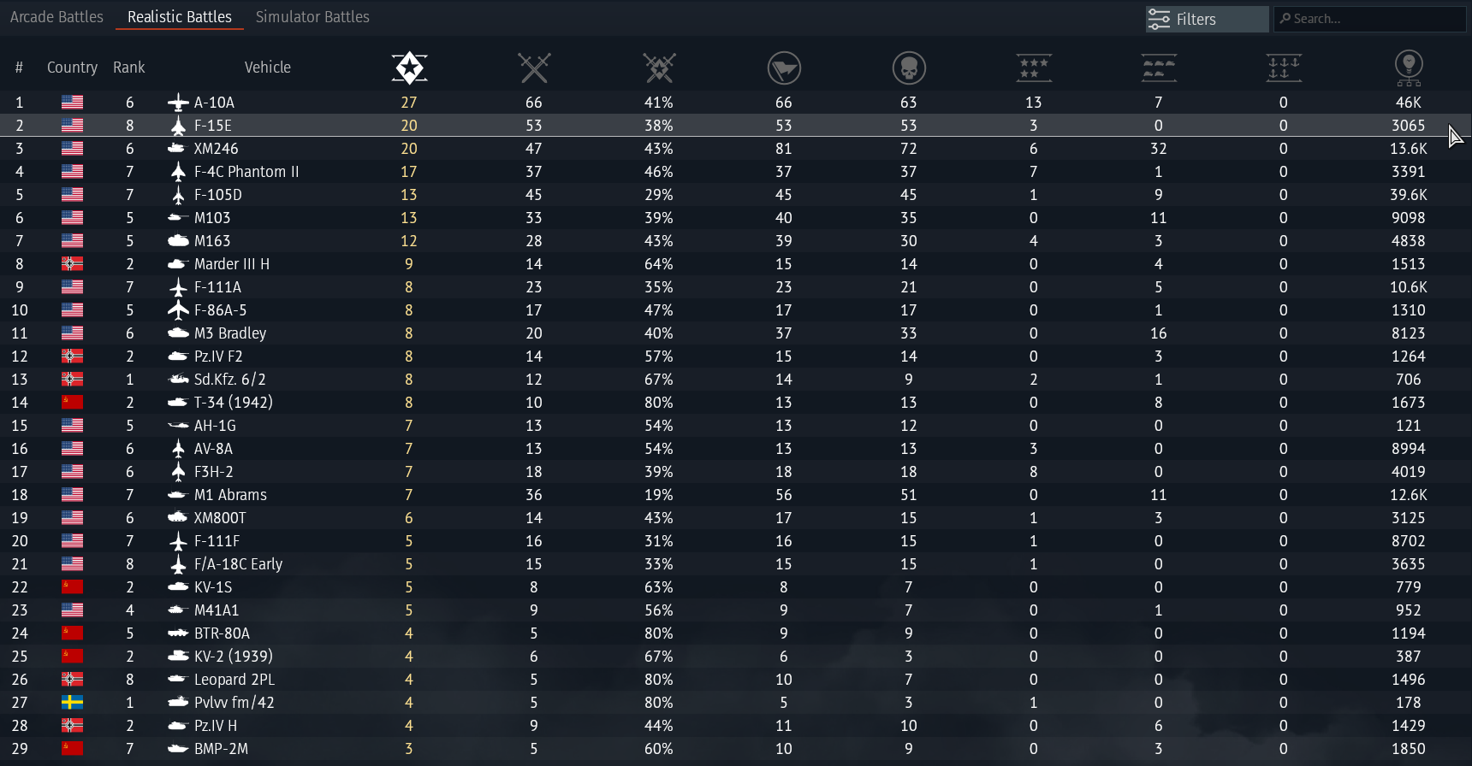
Task: Click the M1 Abrams tank icon
Action: pyautogui.click(x=178, y=494)
